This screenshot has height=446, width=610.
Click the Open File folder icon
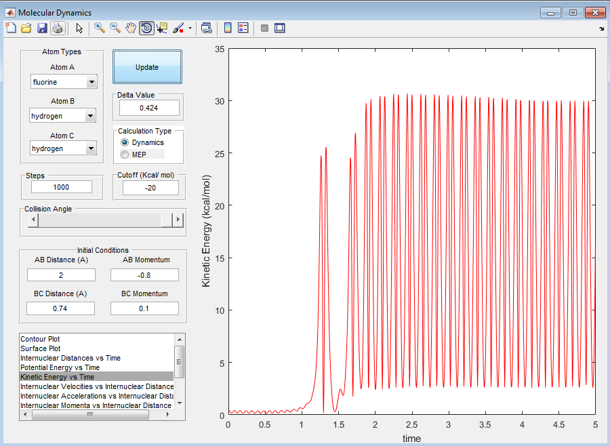coord(26,28)
